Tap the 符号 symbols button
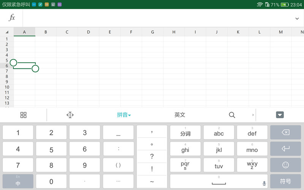The width and height of the screenshot is (304, 190). (x=285, y=181)
